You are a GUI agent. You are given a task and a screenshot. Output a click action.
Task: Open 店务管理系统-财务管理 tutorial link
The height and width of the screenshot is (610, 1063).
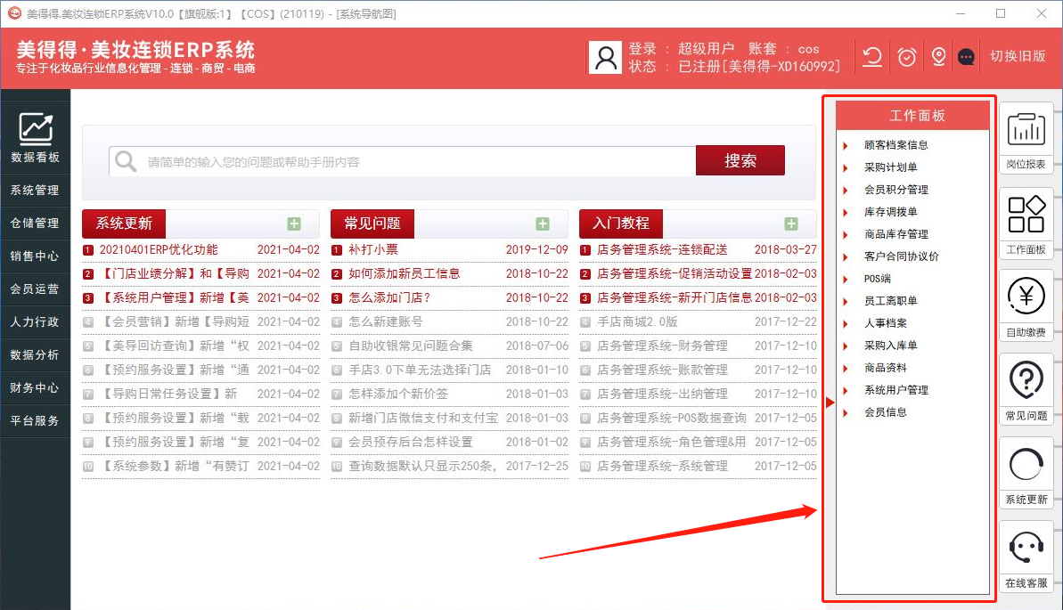[662, 346]
